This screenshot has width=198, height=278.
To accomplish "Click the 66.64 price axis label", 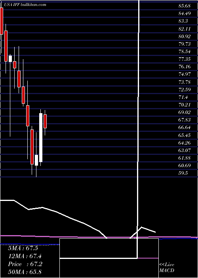I will pyautogui.click(x=185, y=127).
